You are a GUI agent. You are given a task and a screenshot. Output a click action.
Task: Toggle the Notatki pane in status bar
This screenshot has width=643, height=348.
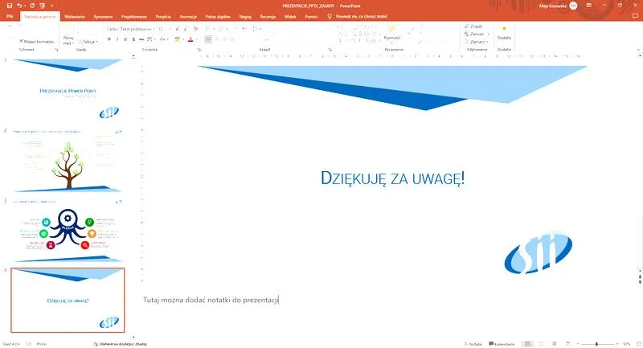point(473,344)
